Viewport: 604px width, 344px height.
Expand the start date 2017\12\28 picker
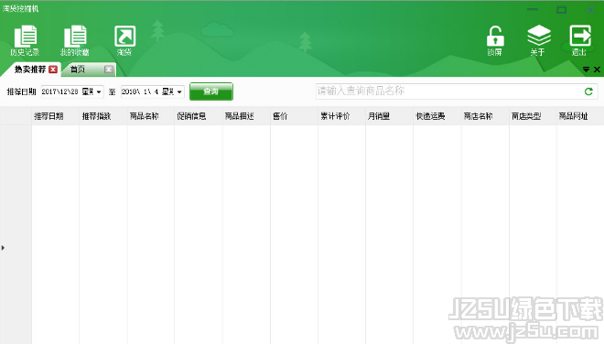pyautogui.click(x=99, y=91)
